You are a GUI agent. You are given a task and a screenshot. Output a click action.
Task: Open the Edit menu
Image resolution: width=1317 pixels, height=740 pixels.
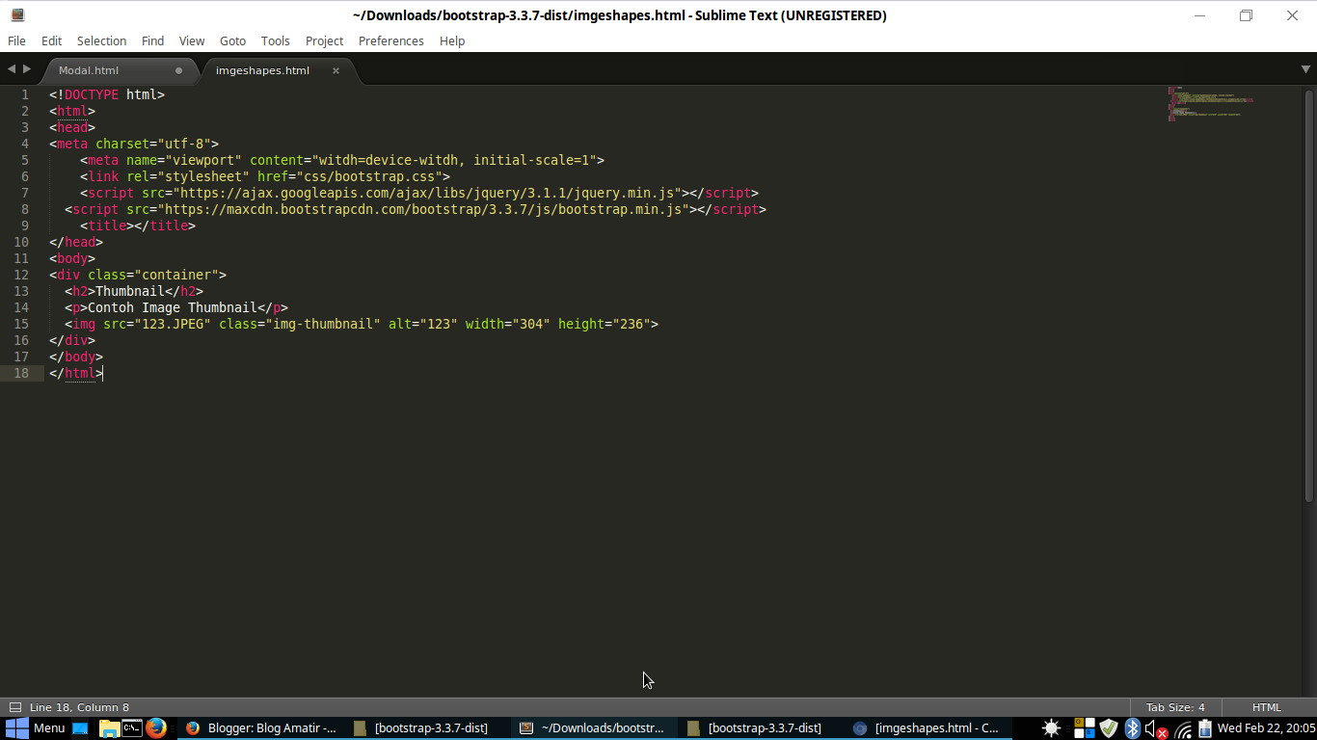[x=52, y=41]
